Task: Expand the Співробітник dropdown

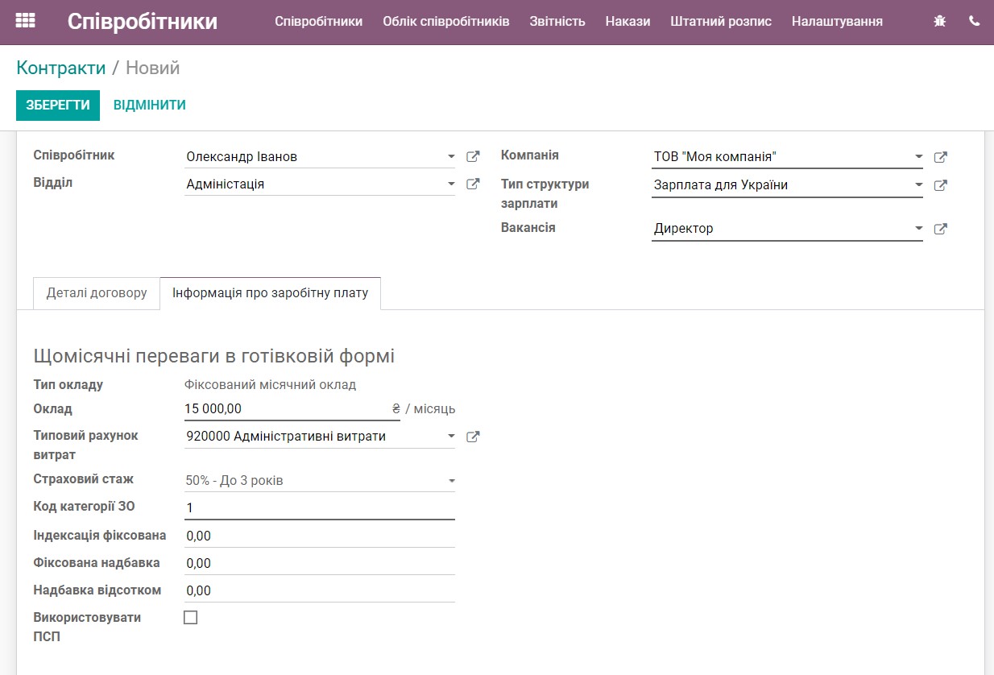Action: pyautogui.click(x=452, y=156)
